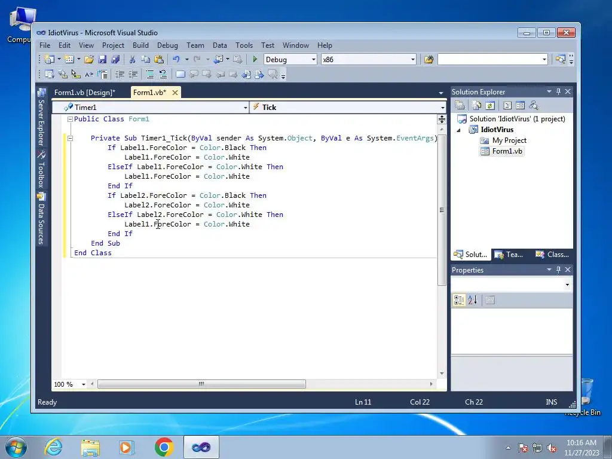Open the Debug menu
Screen dimensions: 612x459
coord(167,45)
